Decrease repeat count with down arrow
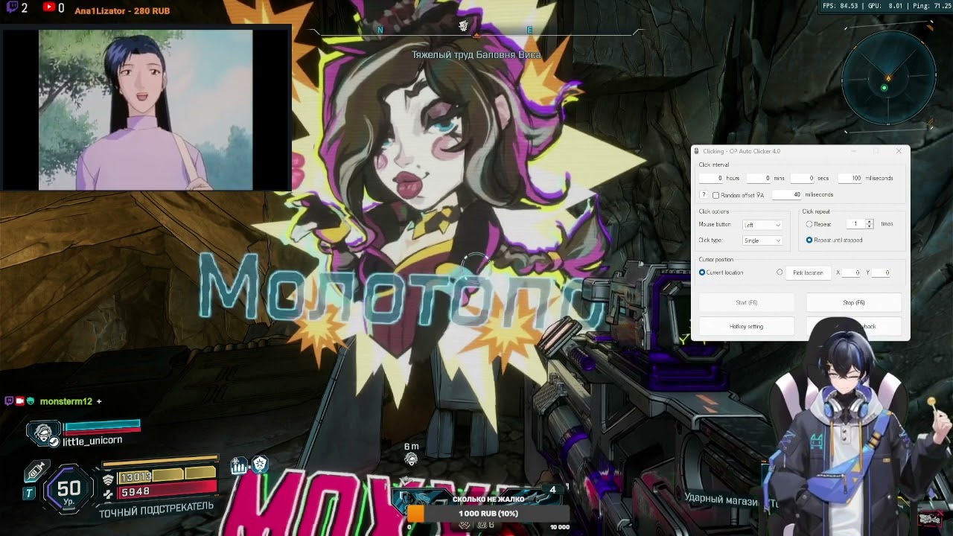 pyautogui.click(x=869, y=226)
